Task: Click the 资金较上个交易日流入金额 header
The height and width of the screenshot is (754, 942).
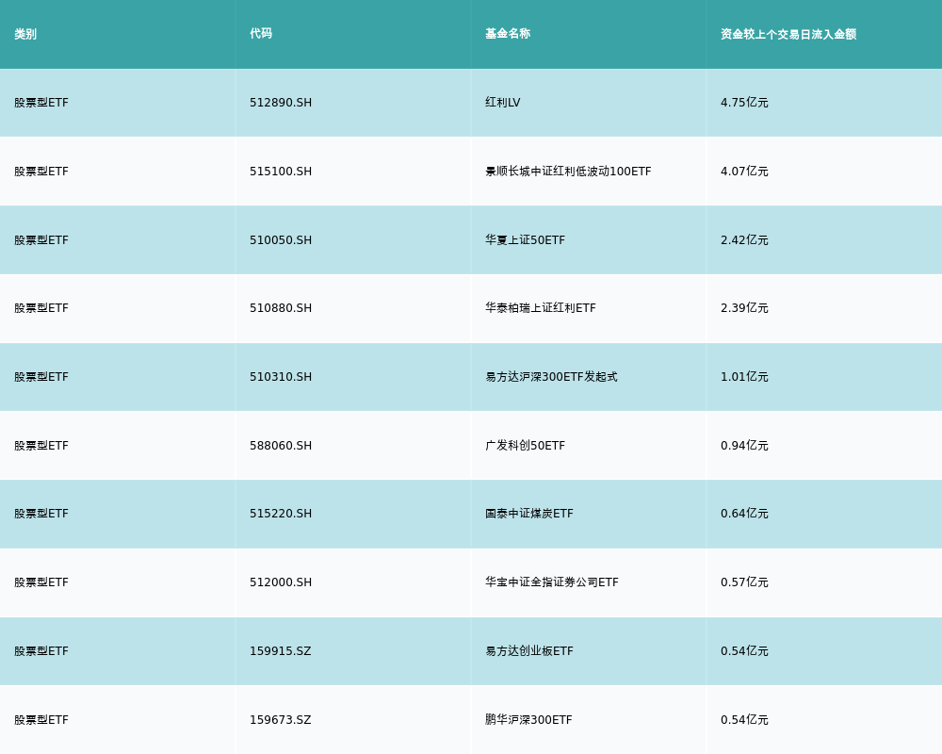Action: click(788, 34)
